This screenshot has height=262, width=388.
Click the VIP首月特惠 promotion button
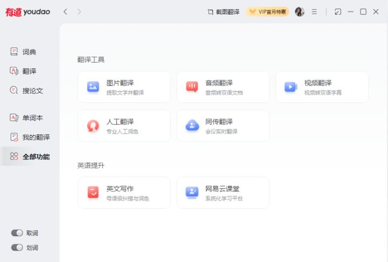tap(267, 12)
